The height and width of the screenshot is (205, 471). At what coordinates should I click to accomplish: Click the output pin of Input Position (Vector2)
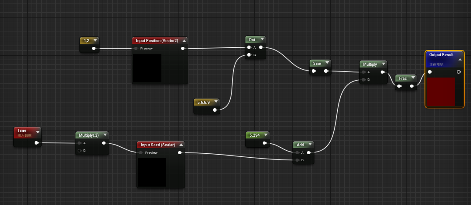(183, 48)
